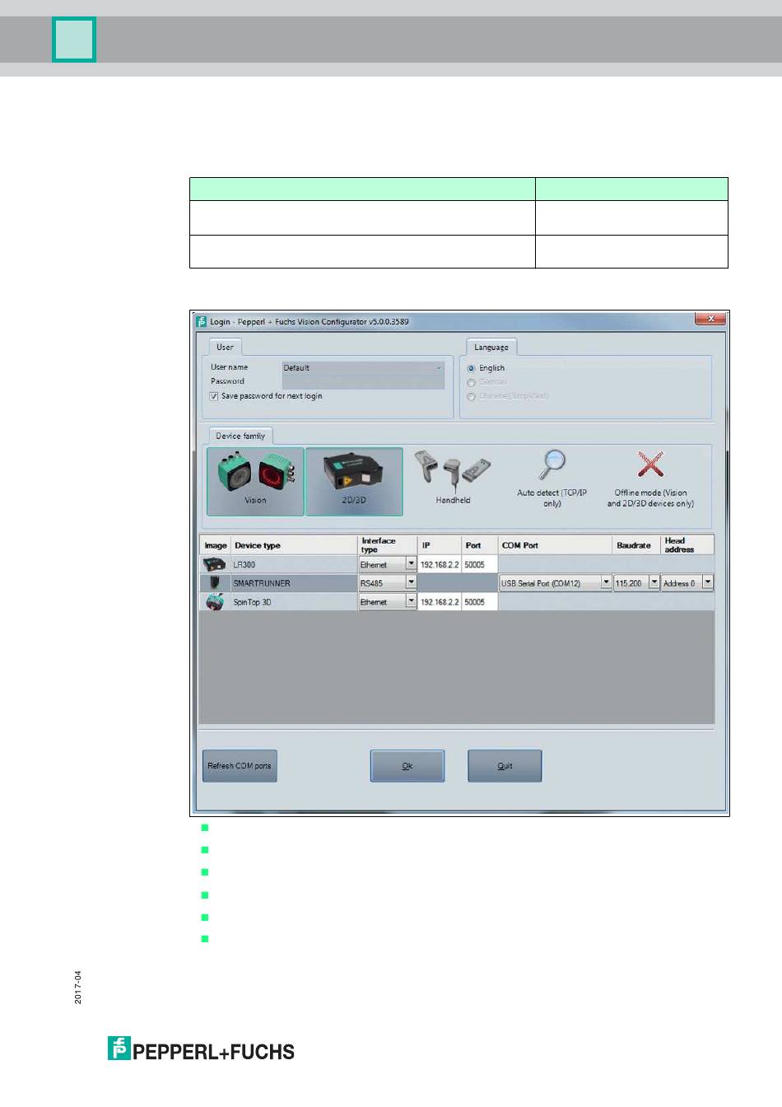This screenshot has height=1107, width=782.
Task: Edit the SpinTop 3D port field
Action: [480, 602]
